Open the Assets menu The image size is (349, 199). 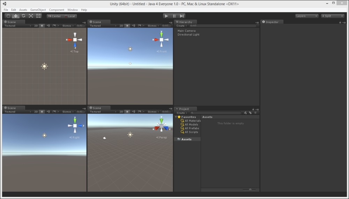pyautogui.click(x=23, y=10)
